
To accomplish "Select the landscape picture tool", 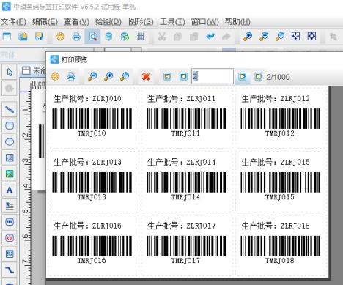I will coord(10,174).
